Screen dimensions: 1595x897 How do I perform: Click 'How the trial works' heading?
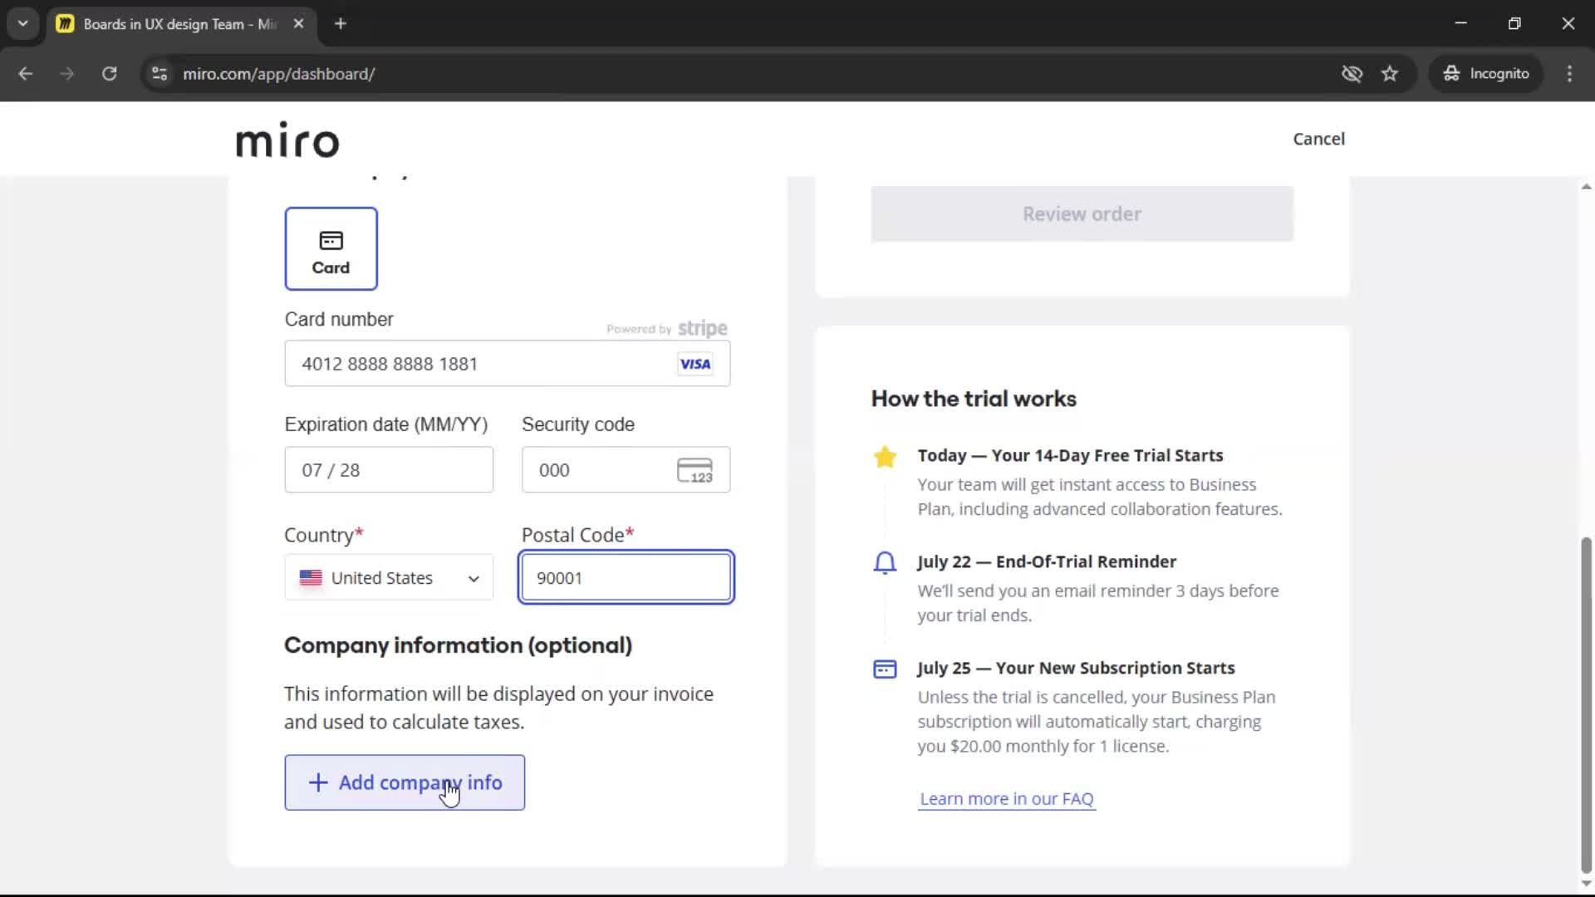click(x=974, y=399)
